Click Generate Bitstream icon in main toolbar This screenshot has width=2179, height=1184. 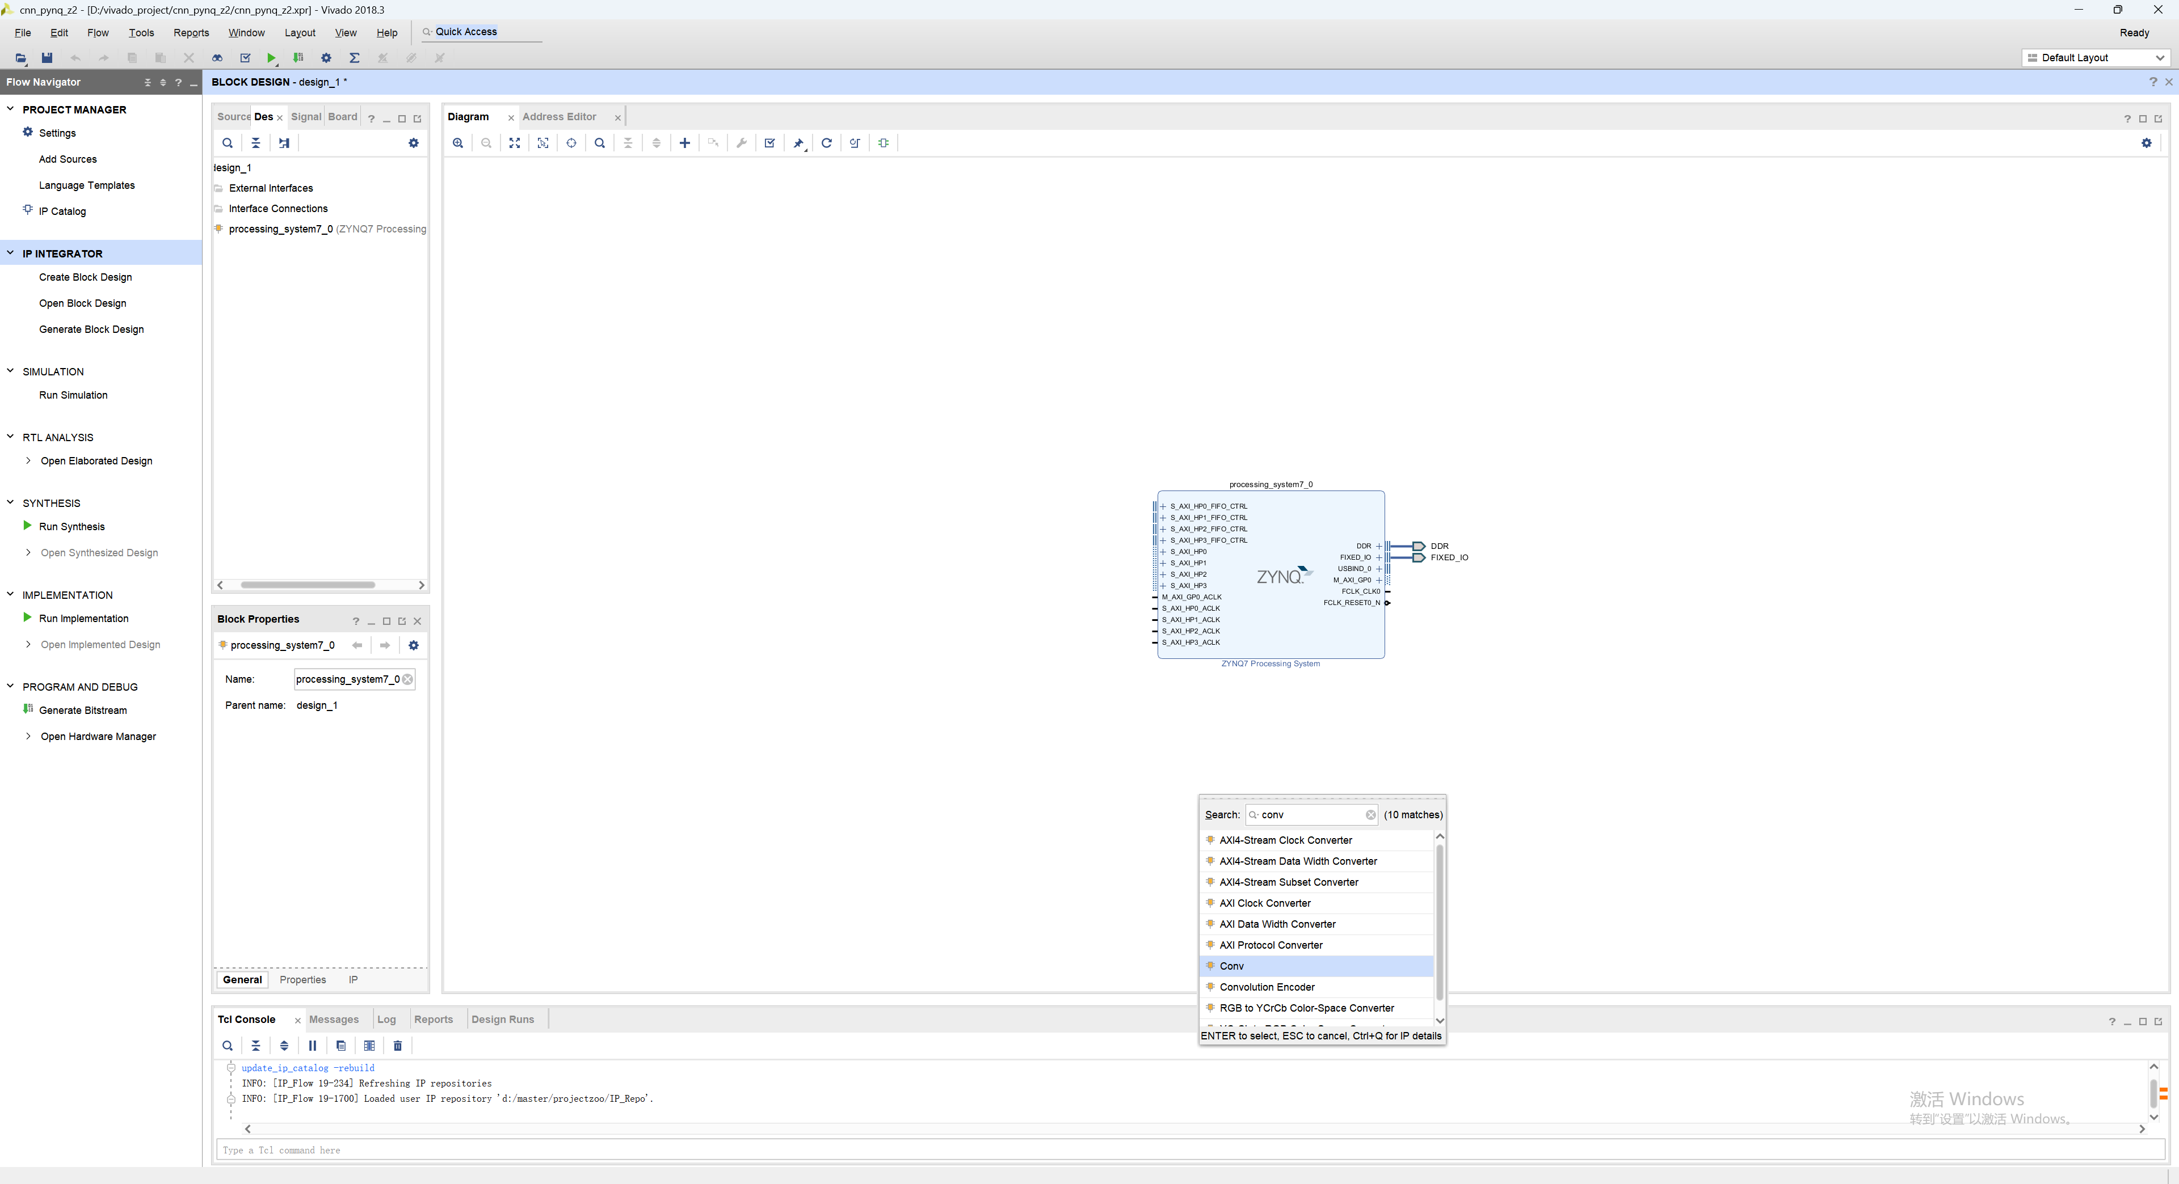[298, 57]
